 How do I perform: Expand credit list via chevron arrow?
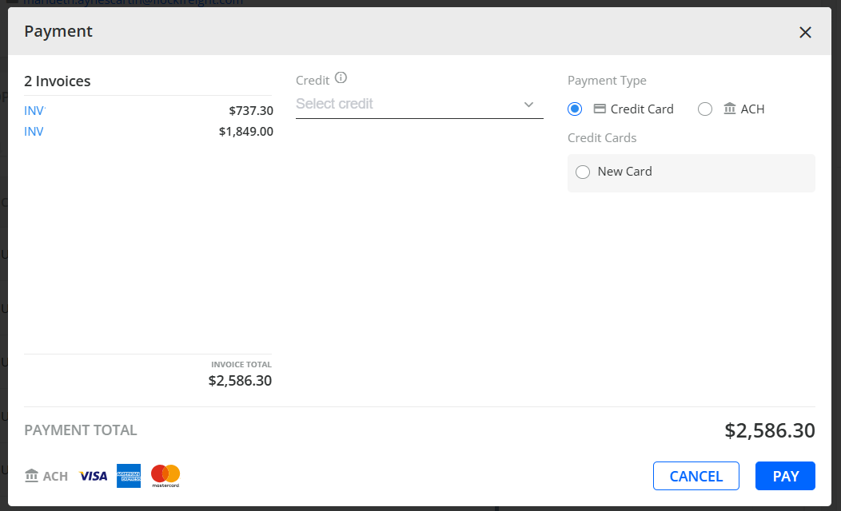click(529, 105)
